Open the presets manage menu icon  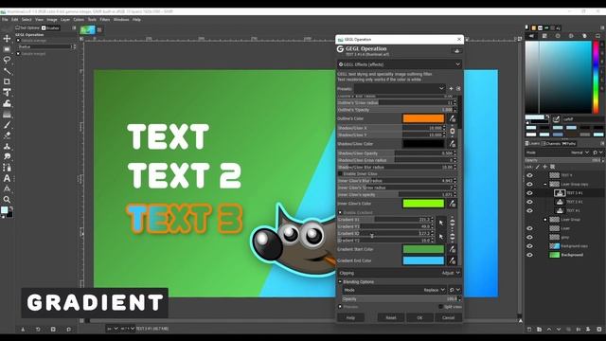458,88
